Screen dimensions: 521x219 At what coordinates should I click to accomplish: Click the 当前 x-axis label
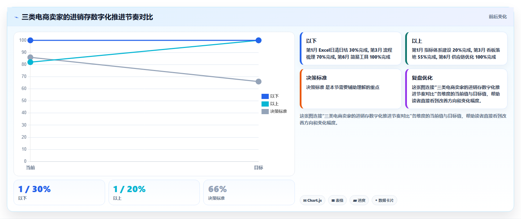pos(30,168)
